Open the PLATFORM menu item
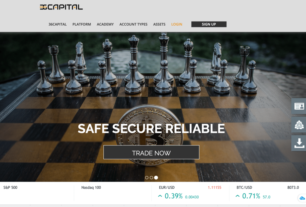Image resolution: width=306 pixels, height=207 pixels. (82, 24)
